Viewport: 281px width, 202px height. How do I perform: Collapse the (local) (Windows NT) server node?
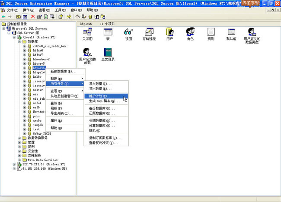14,37
